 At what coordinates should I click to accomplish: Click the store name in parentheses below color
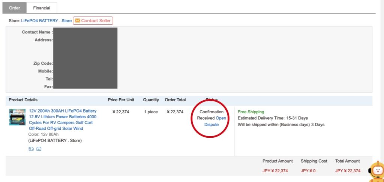[x=55, y=141]
